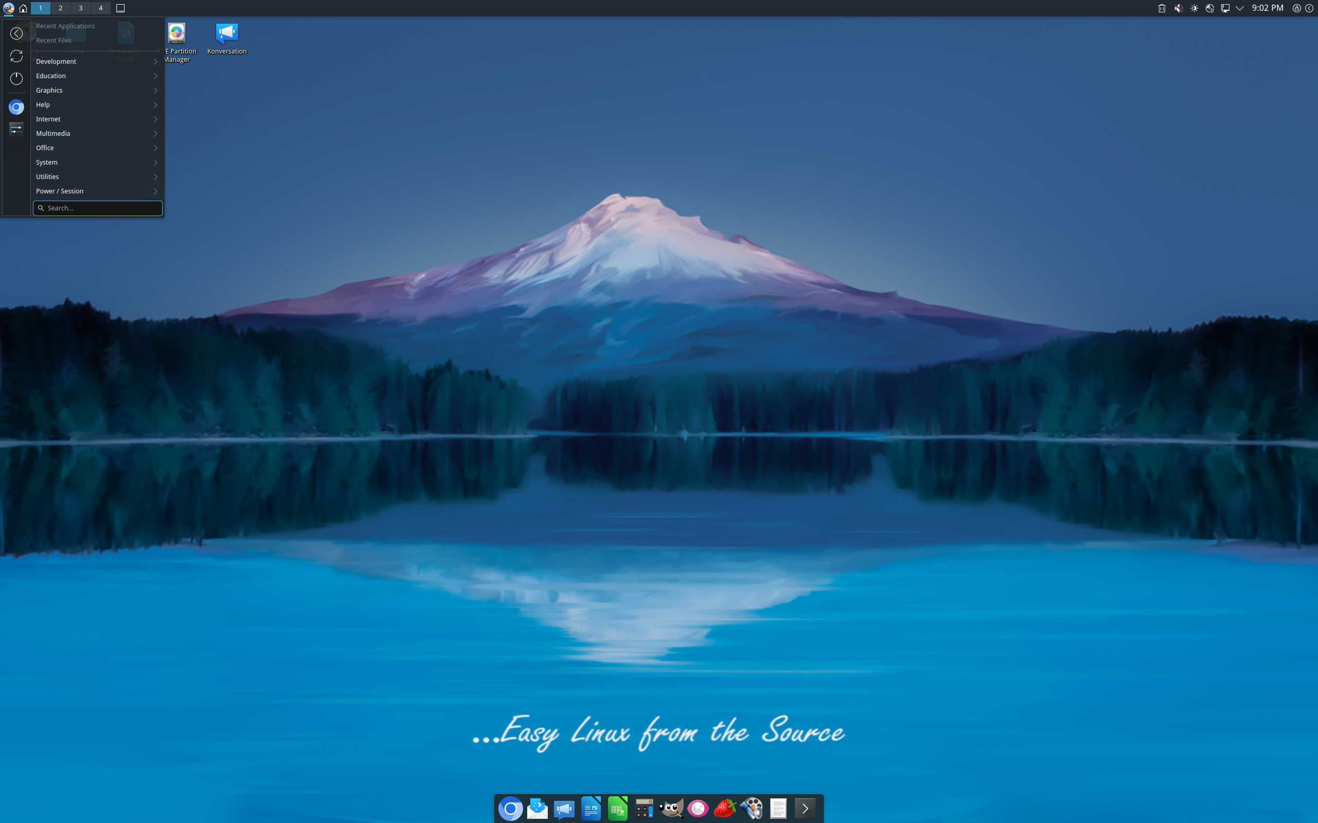
Task: Open the disk and devices tray icon
Action: [x=1209, y=8]
